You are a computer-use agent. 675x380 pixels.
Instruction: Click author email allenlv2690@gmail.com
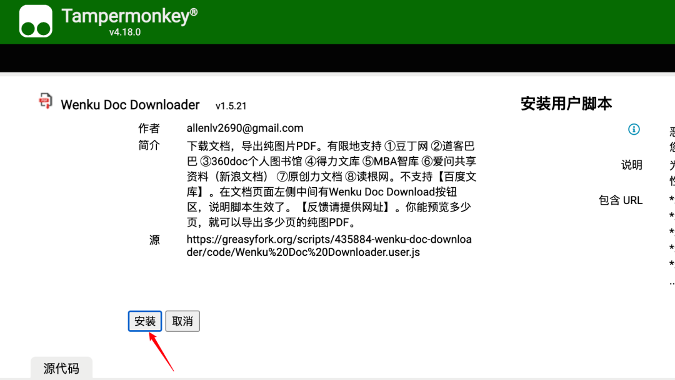coord(245,128)
